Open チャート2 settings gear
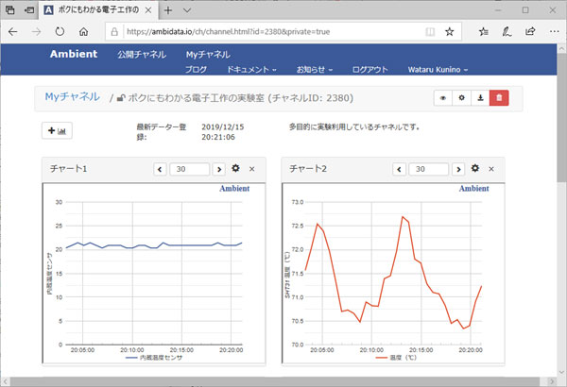 click(x=475, y=168)
